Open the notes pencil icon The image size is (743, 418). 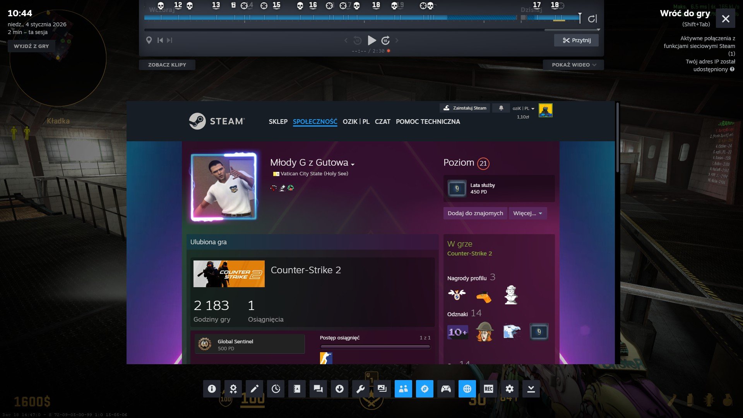(x=255, y=389)
